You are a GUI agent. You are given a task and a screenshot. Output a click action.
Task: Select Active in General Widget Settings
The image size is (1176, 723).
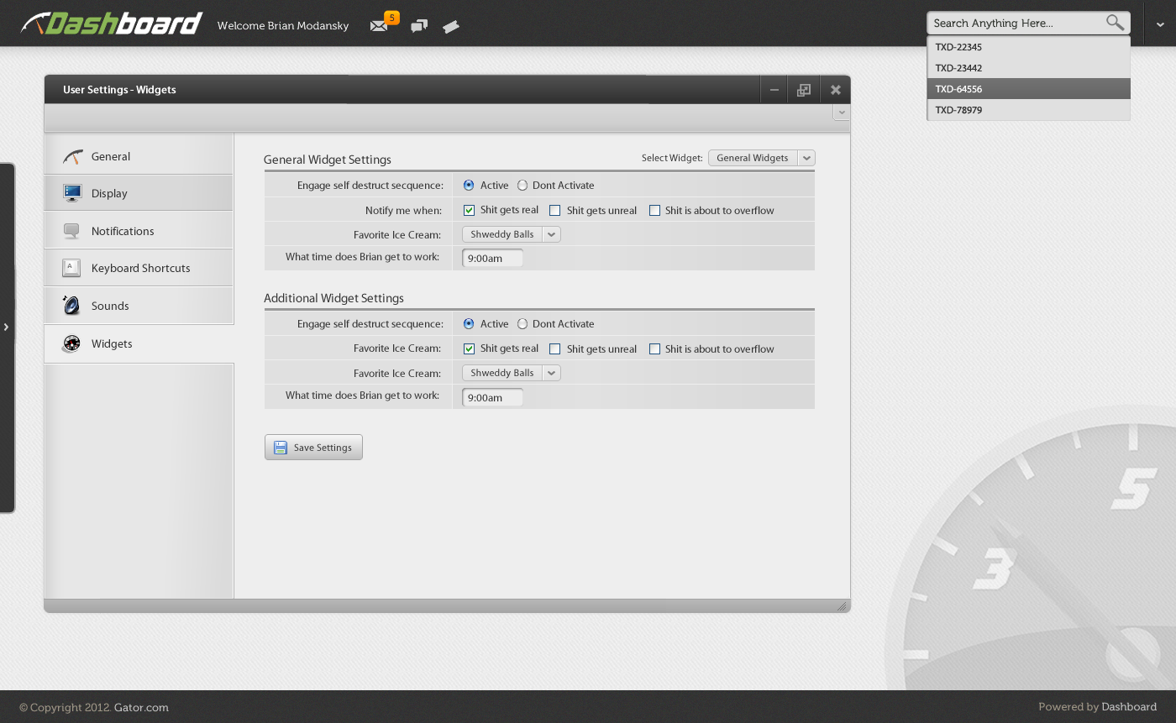pyautogui.click(x=469, y=185)
